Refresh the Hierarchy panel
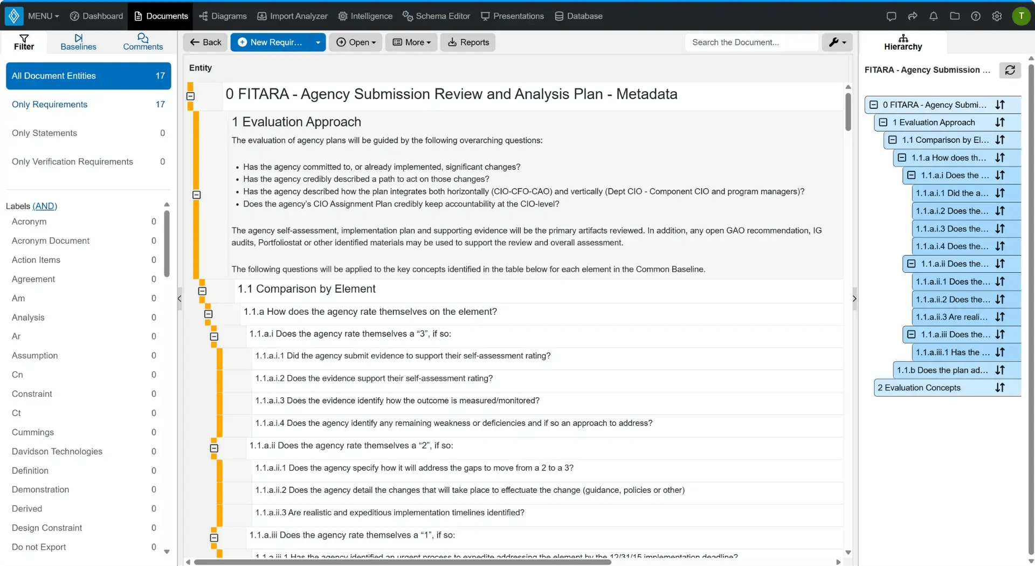Screen dimensions: 1035x566 tap(1010, 70)
